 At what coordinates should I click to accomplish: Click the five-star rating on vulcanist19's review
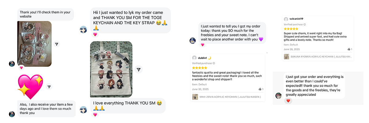(291, 29)
